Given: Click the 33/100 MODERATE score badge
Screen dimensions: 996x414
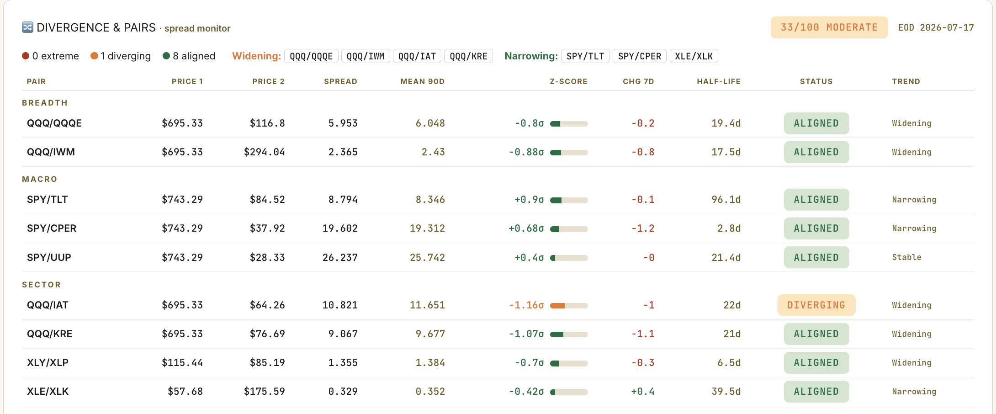Looking at the screenshot, I should [x=829, y=27].
